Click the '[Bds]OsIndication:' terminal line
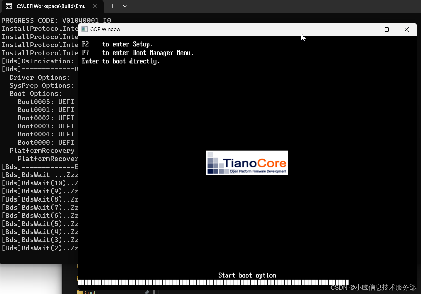 (x=38, y=61)
